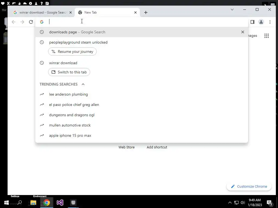Select the New Tab tab
The width and height of the screenshot is (278, 208).
(107, 12)
